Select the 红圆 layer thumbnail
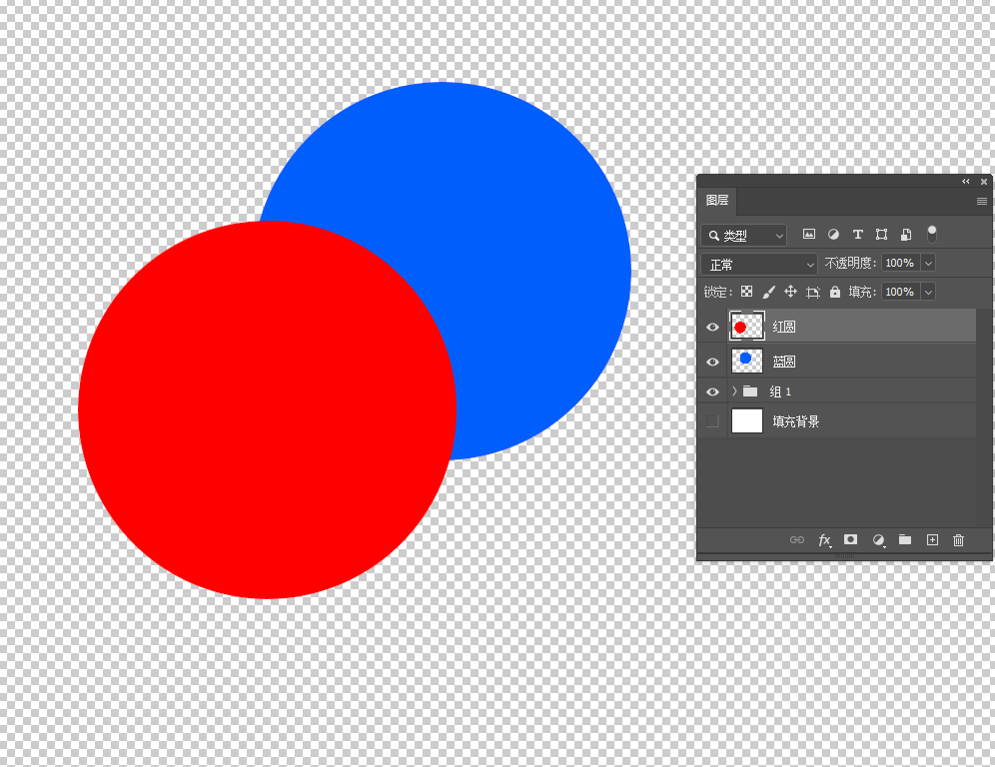Viewport: 995px width, 767px height. 747,327
